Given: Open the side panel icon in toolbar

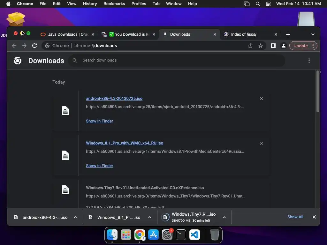Looking at the screenshot, I should [273, 46].
